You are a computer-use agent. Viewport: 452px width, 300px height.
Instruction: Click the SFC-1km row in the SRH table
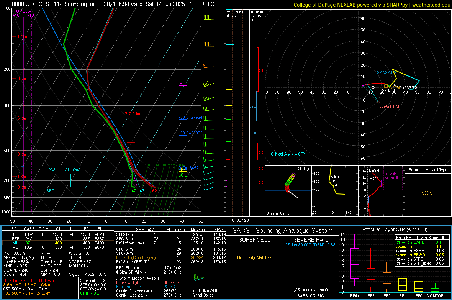pos(171,234)
